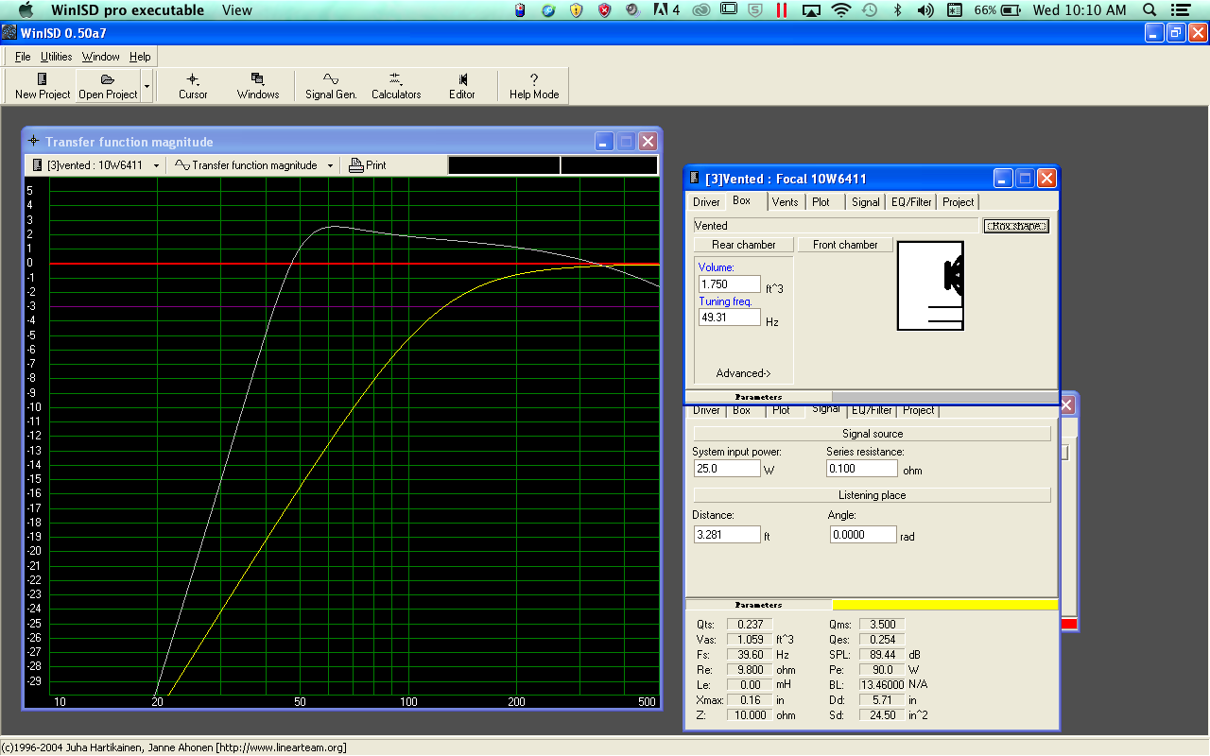Click the Listening place header button

click(x=873, y=495)
